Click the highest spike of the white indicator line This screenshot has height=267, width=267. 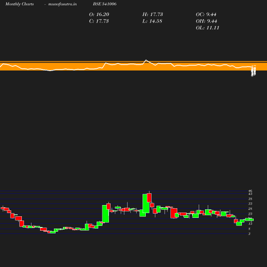tap(146, 60)
